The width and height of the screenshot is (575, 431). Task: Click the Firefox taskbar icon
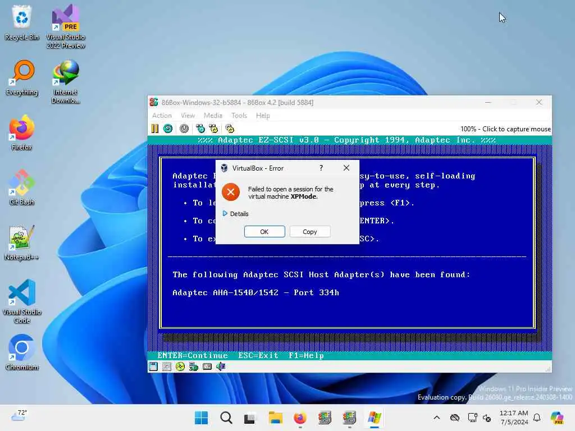[300, 418]
